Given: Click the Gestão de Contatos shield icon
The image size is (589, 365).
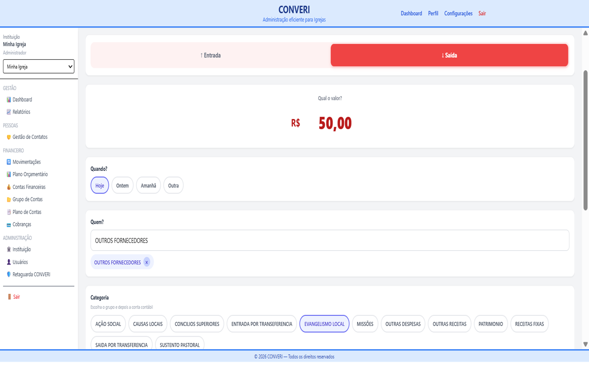Looking at the screenshot, I should [9, 137].
